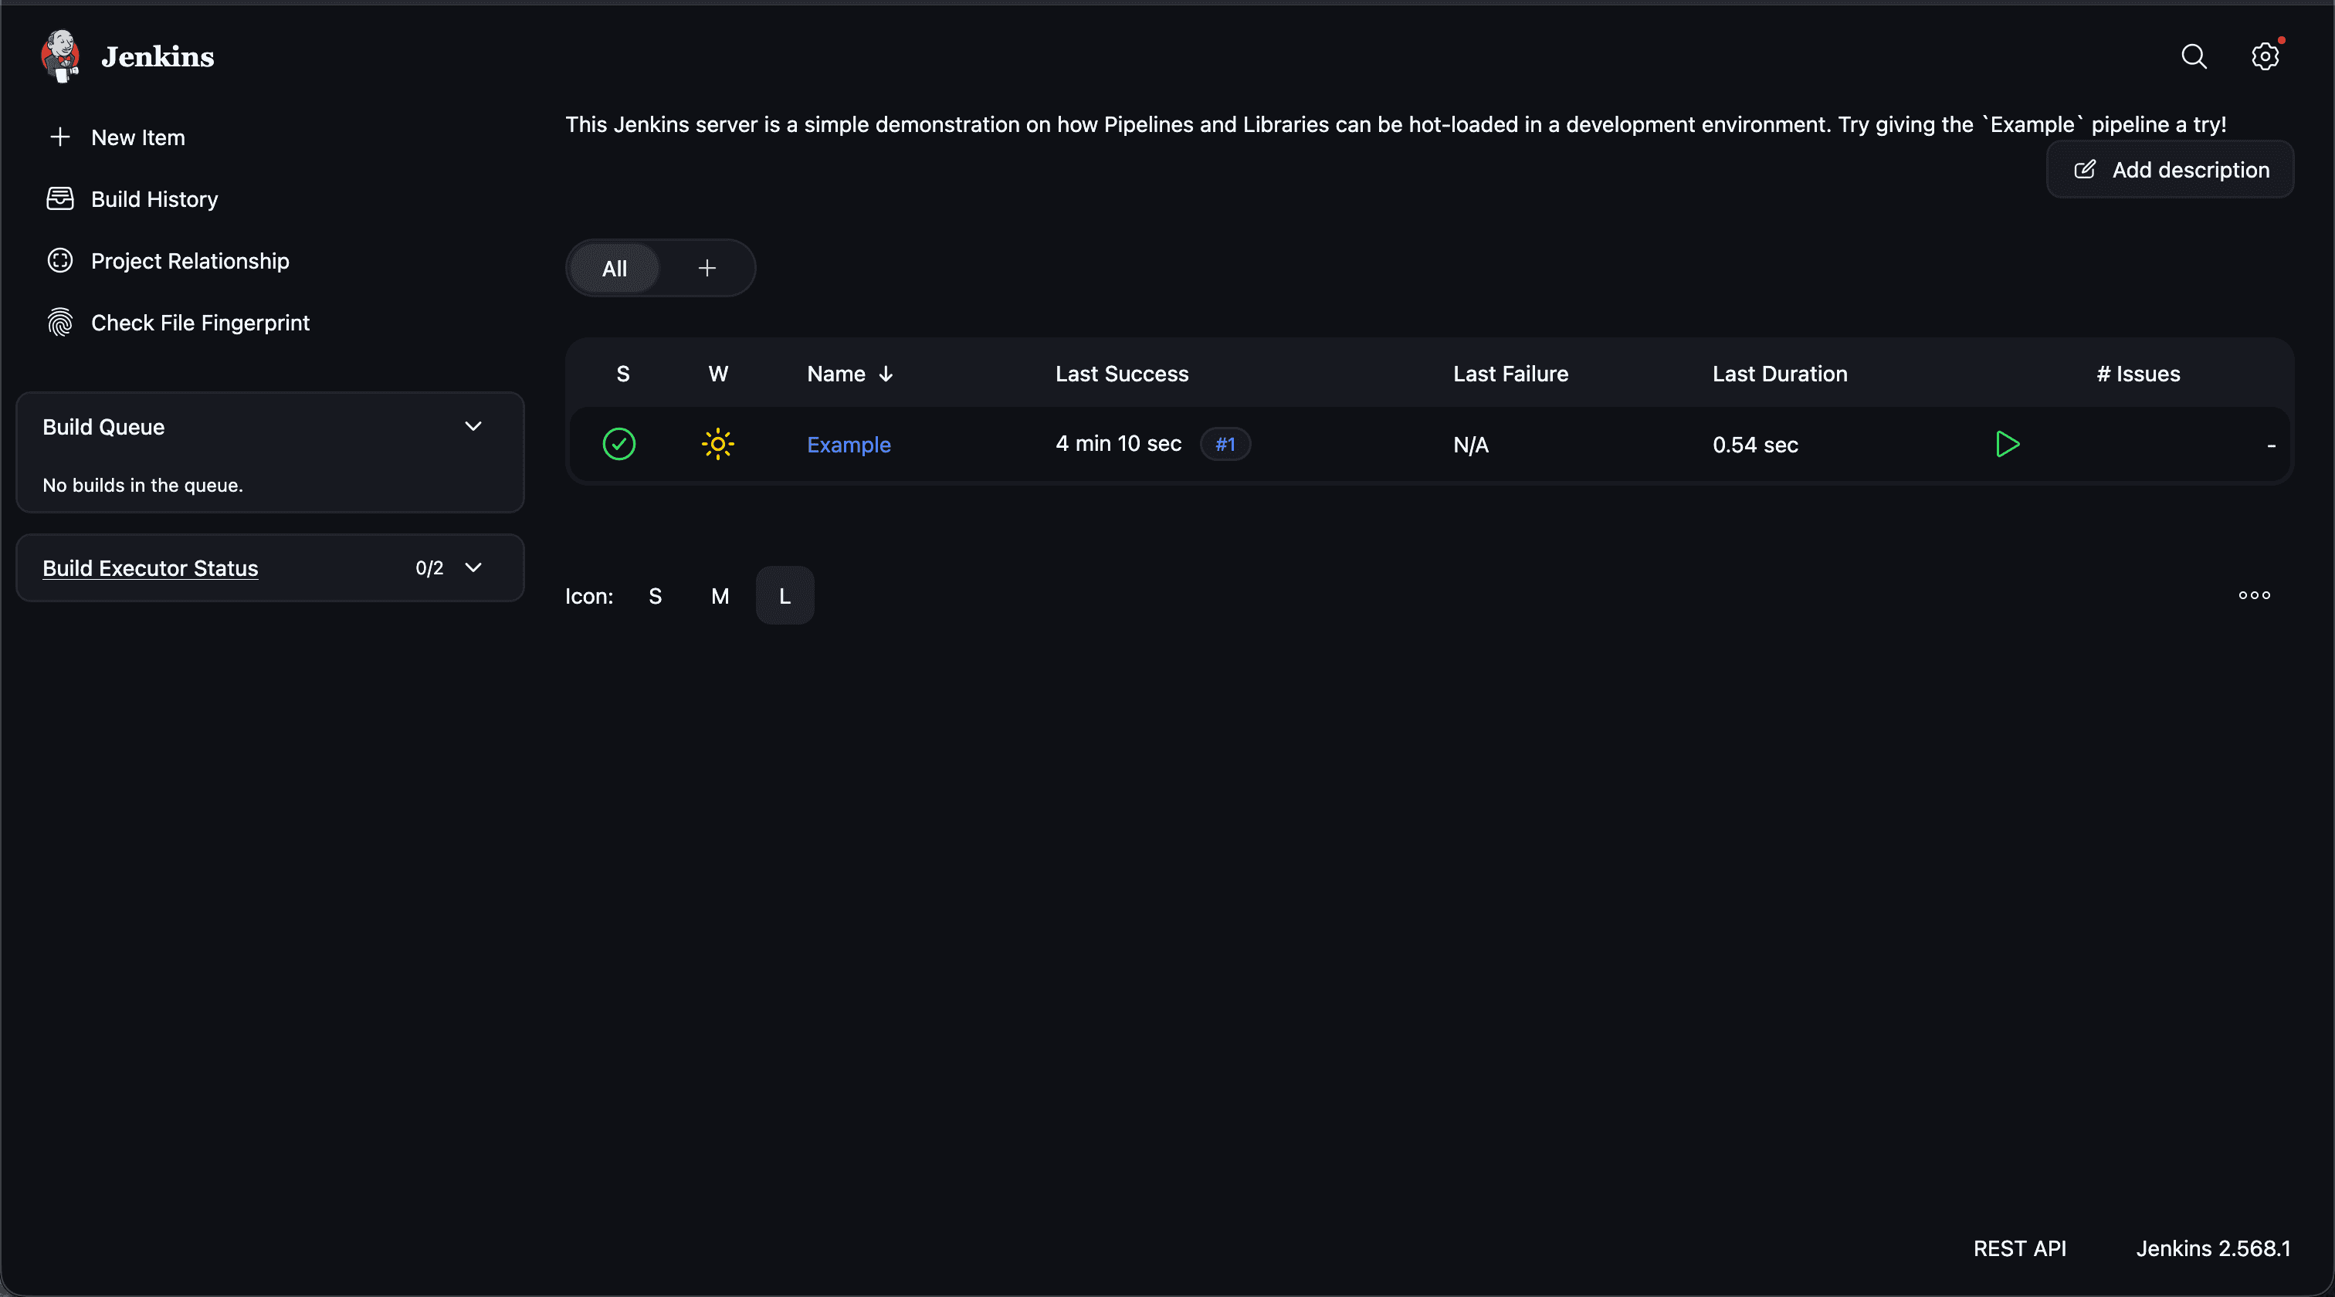2335x1297 pixels.
Task: Click the 4 min 10 sec value
Action: [1117, 443]
